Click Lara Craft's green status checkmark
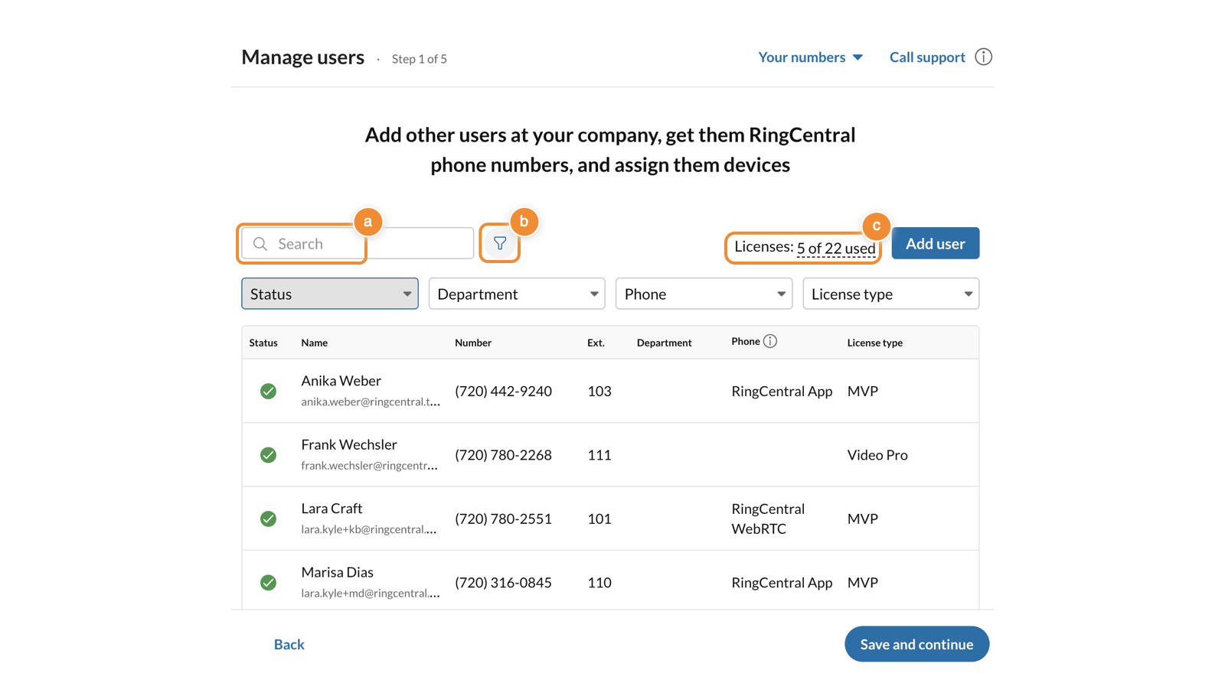The image size is (1225, 673). (x=268, y=519)
